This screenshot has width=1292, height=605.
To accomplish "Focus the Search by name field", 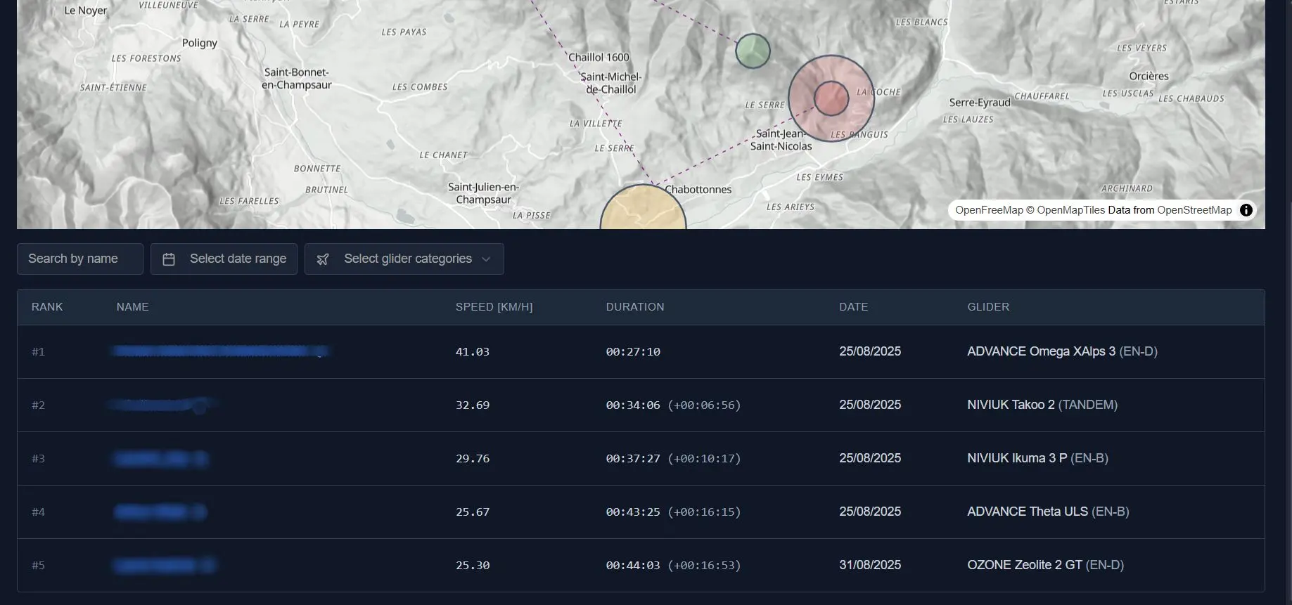I will point(80,259).
